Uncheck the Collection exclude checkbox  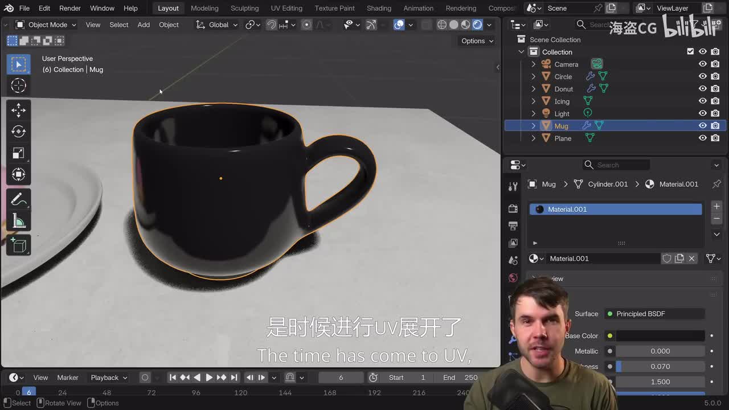click(x=690, y=51)
